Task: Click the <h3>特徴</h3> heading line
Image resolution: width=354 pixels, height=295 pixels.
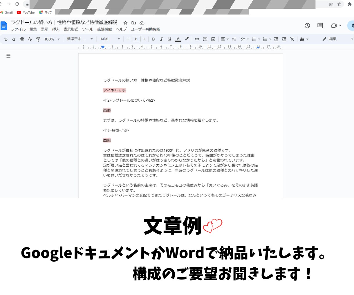Action: [x=116, y=130]
